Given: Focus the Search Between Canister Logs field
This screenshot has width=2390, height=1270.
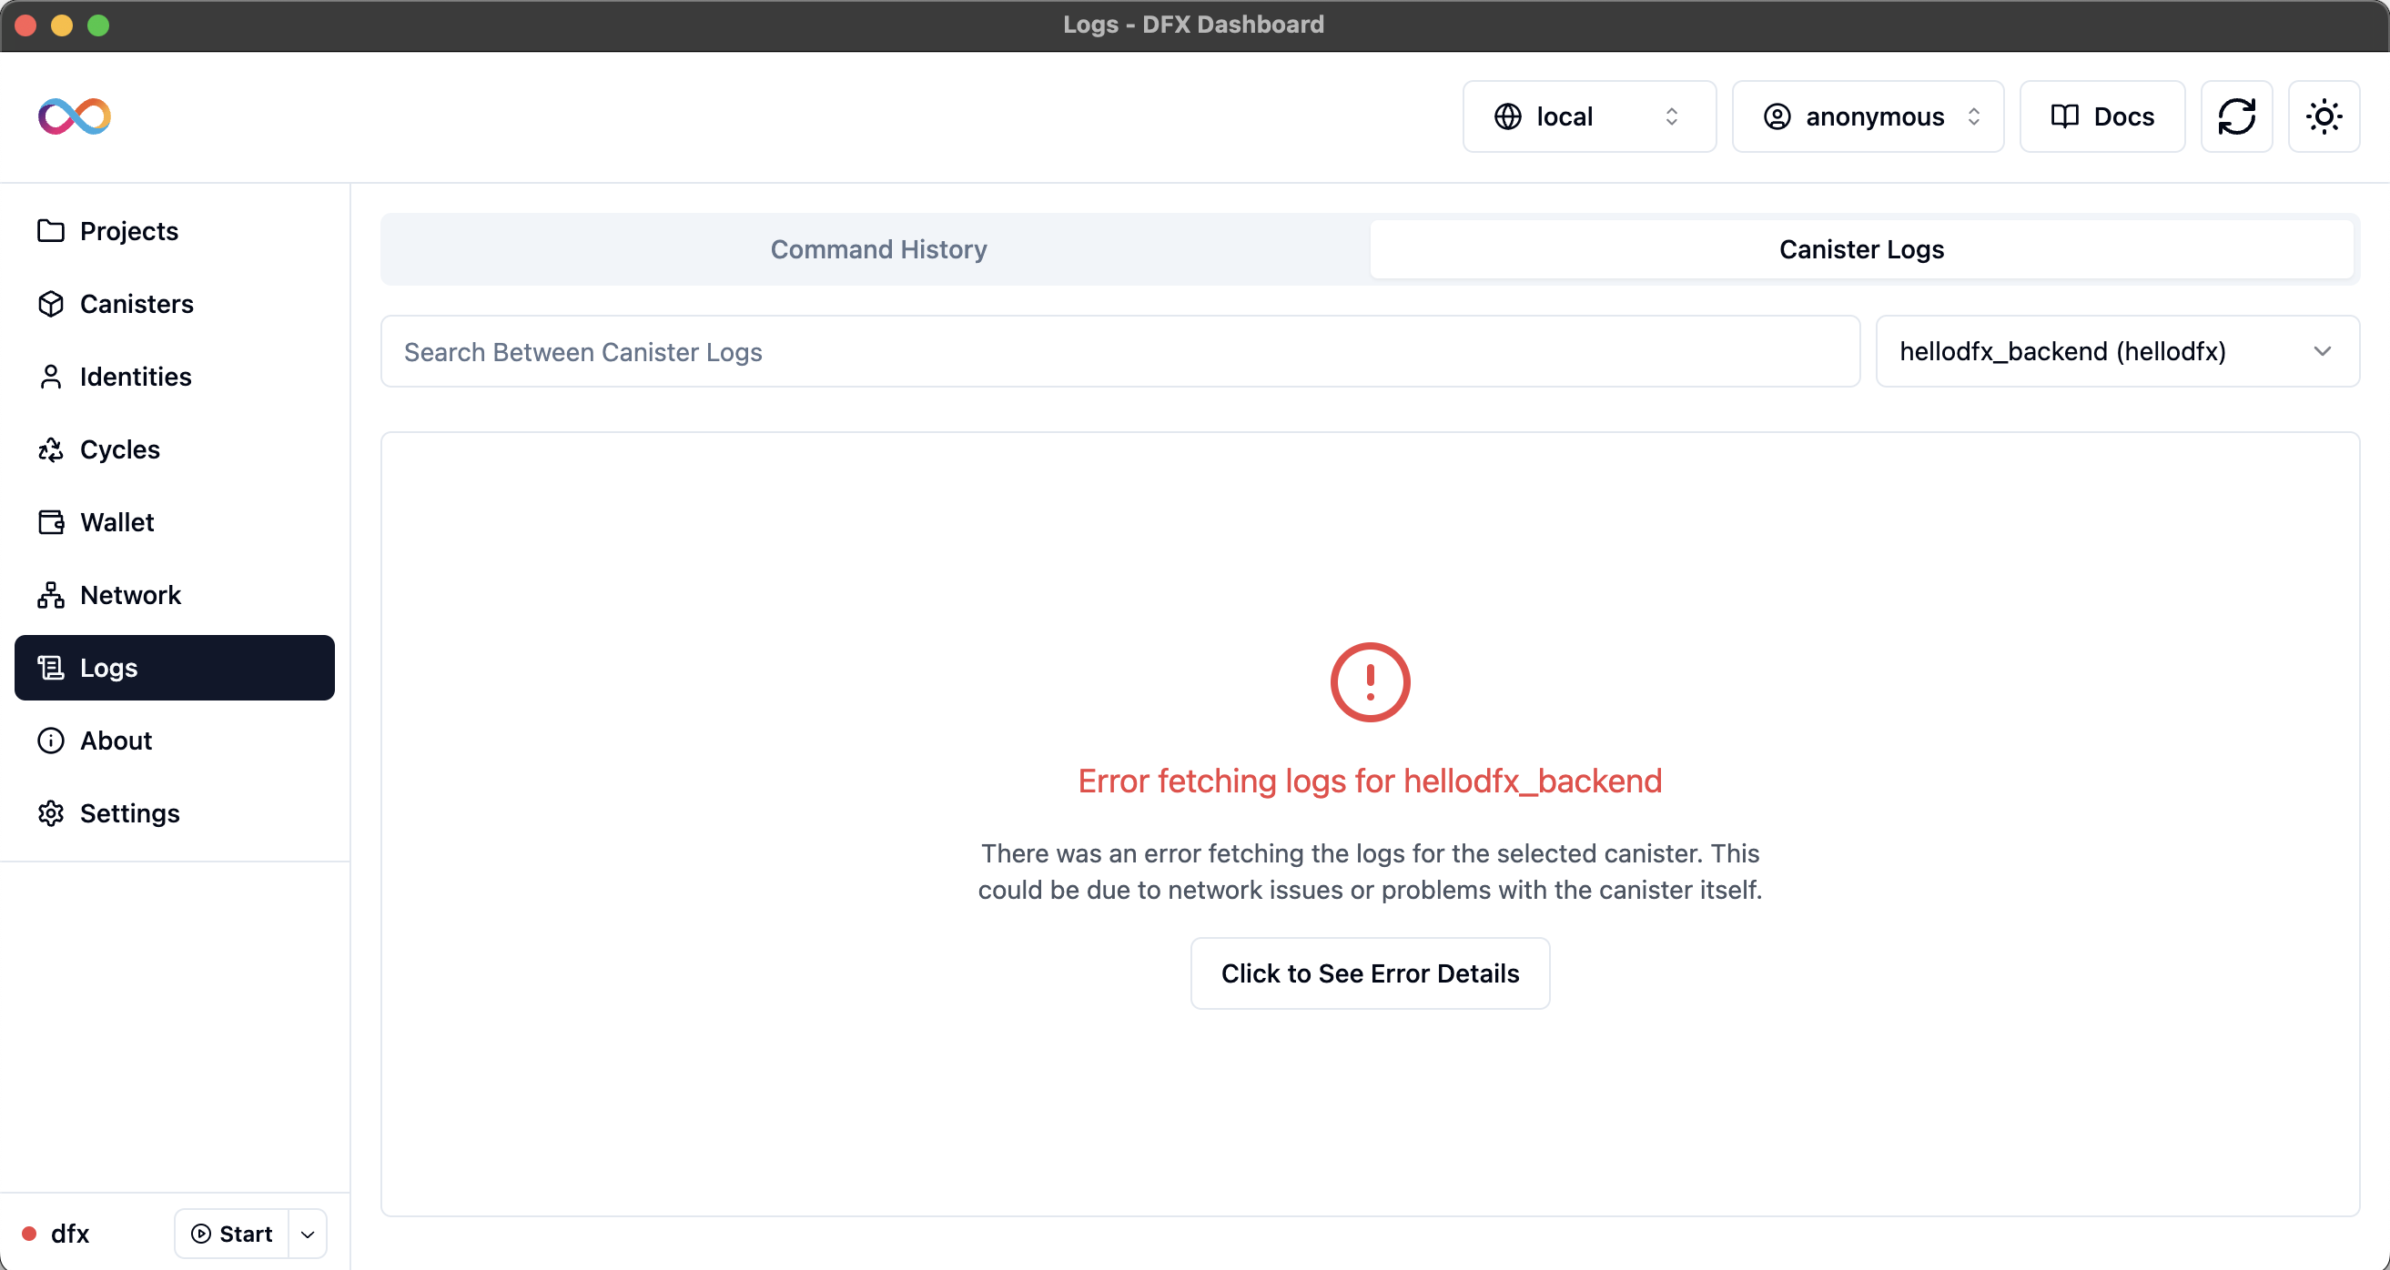Looking at the screenshot, I should coord(1119,351).
